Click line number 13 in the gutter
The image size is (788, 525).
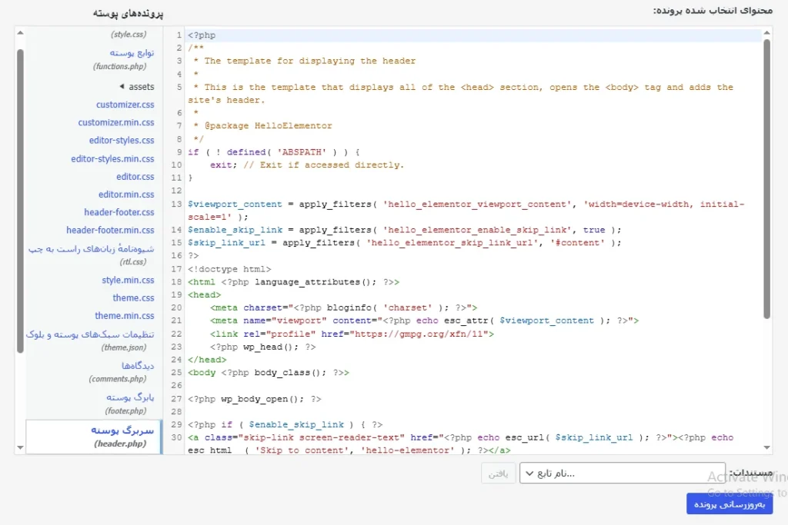[x=176, y=204]
